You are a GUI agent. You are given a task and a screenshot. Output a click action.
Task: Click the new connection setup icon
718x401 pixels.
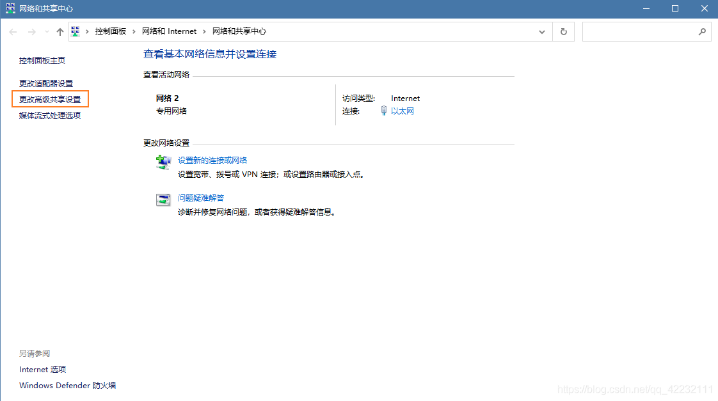163,162
